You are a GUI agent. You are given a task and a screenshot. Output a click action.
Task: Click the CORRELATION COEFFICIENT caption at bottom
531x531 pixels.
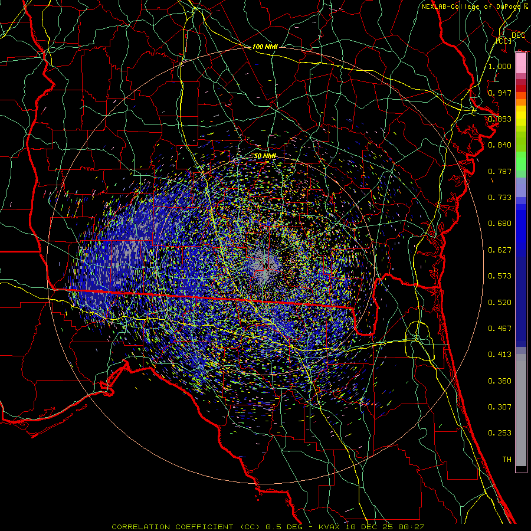coord(268,527)
